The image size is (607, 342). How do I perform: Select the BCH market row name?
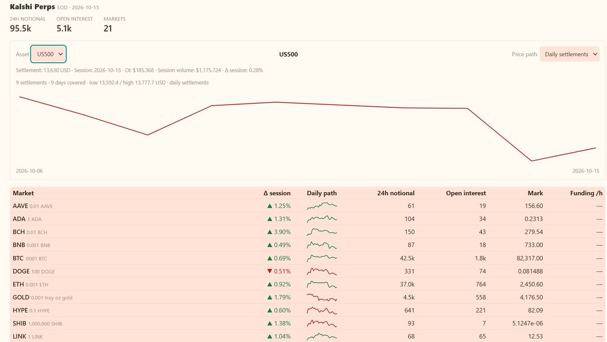coord(19,232)
